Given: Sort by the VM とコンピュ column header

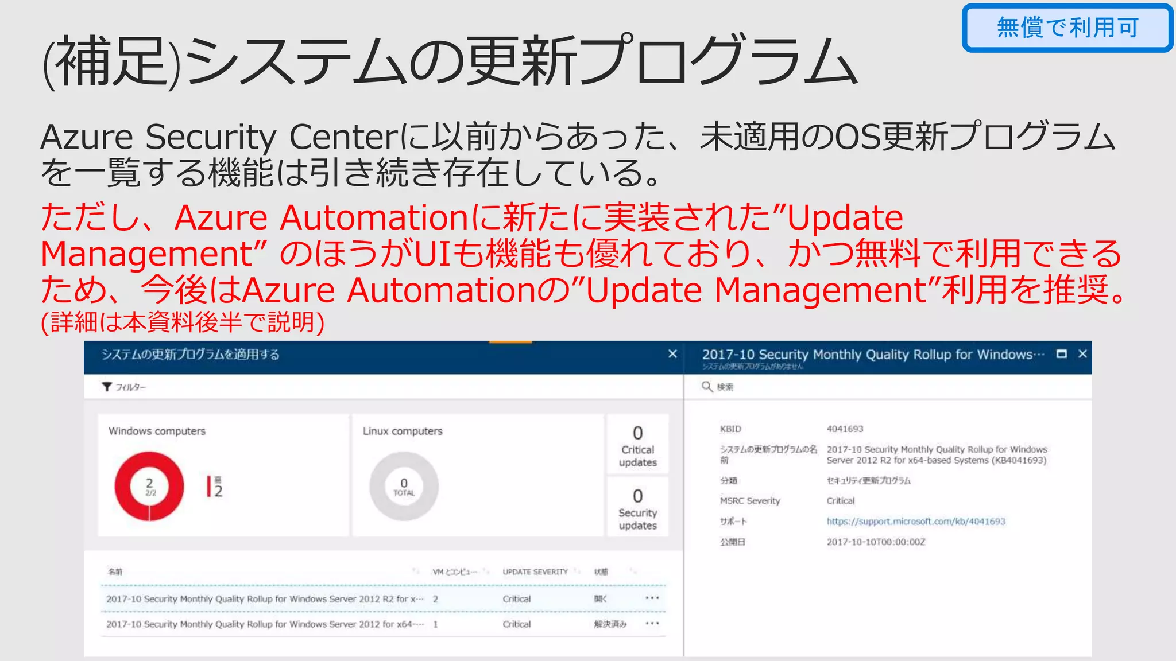Looking at the screenshot, I should pyautogui.click(x=455, y=571).
